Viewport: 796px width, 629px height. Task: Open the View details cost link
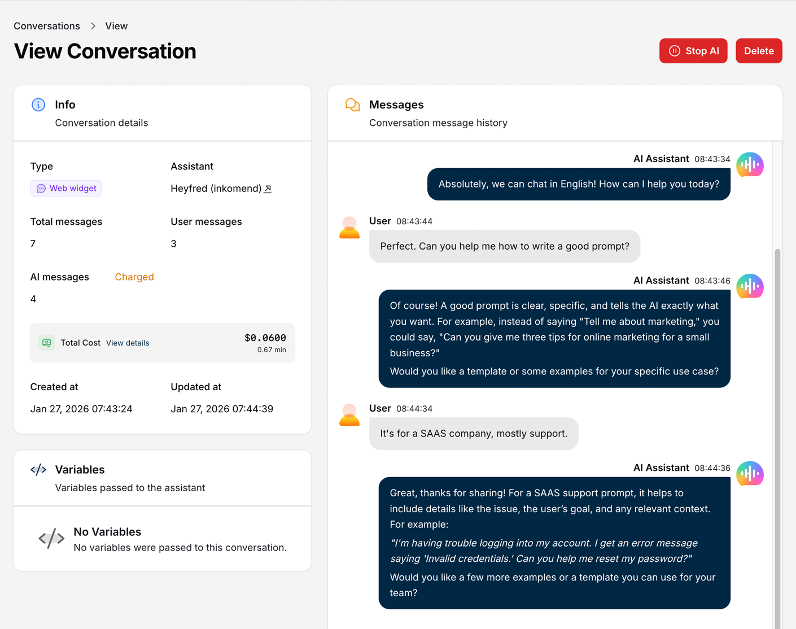click(127, 343)
